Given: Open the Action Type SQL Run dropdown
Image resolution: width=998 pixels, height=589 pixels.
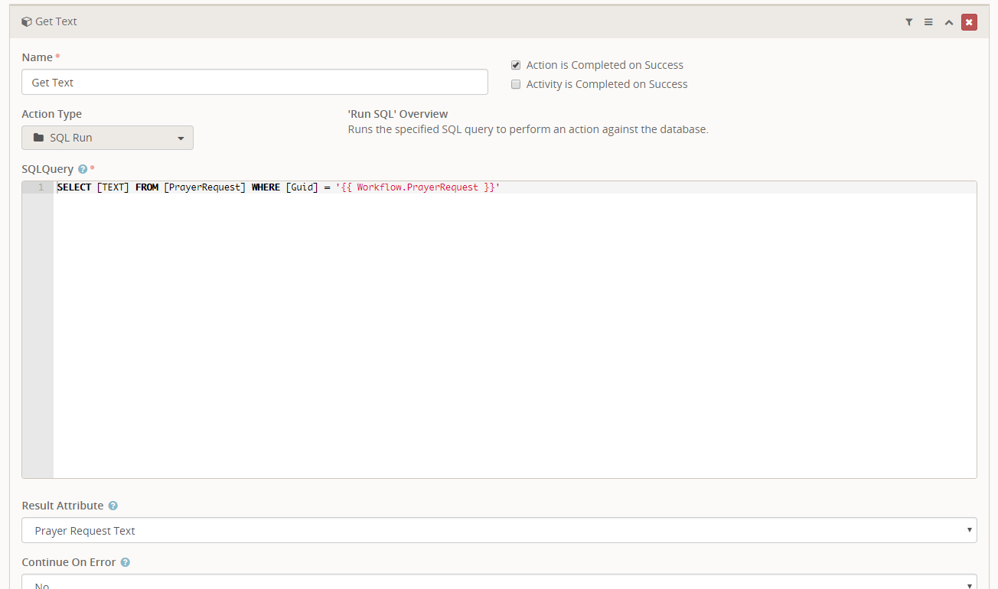Looking at the screenshot, I should [107, 138].
